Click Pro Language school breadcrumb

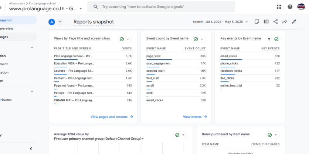click(x=42, y=4)
